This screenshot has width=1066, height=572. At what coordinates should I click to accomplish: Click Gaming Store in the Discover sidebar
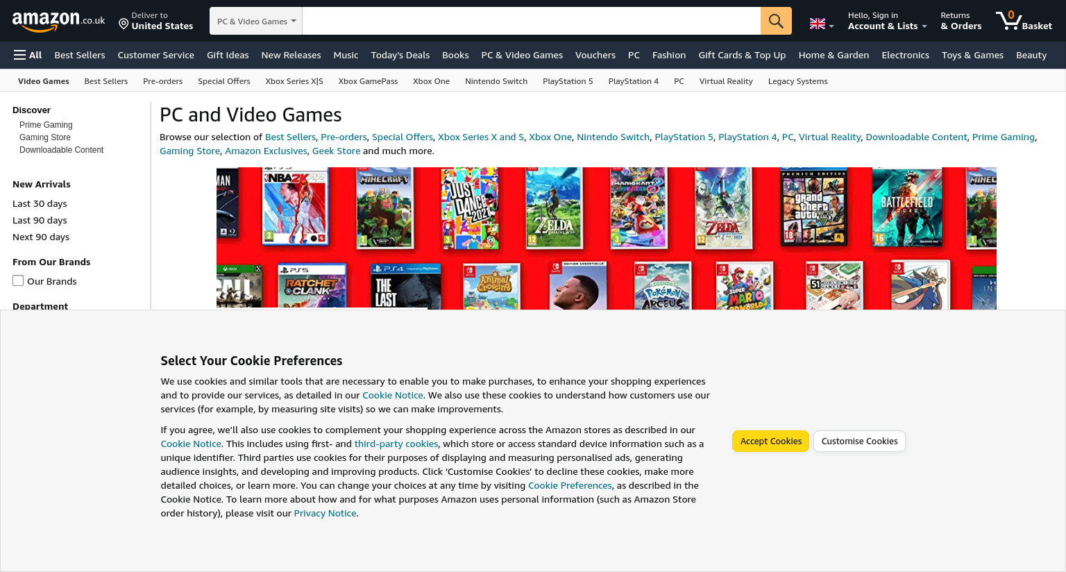(45, 137)
